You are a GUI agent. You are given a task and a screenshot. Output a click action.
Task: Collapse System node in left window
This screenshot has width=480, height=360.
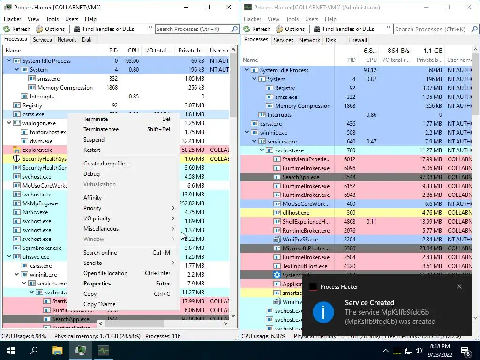tap(16, 69)
